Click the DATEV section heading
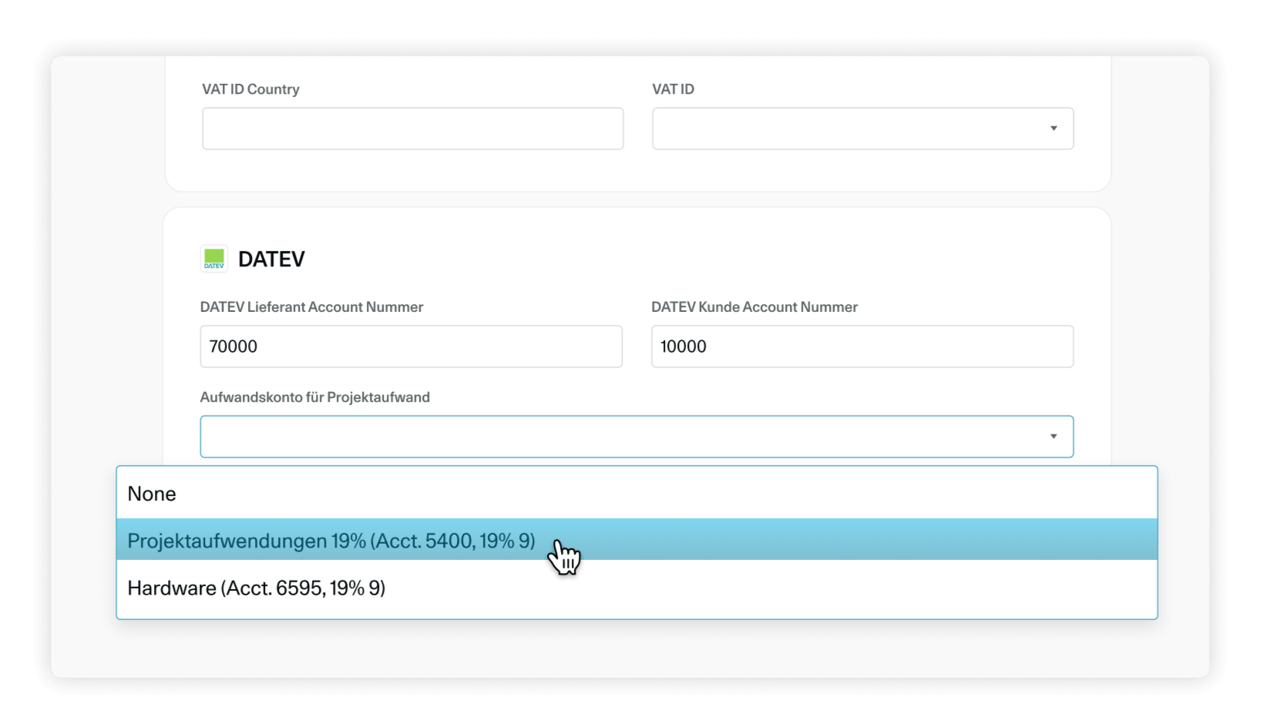The height and width of the screenshot is (704, 1263). 271,259
